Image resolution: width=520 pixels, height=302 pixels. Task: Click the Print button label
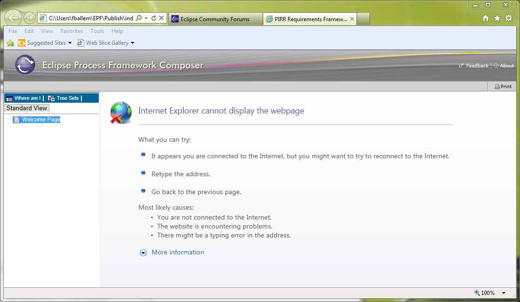coord(506,87)
